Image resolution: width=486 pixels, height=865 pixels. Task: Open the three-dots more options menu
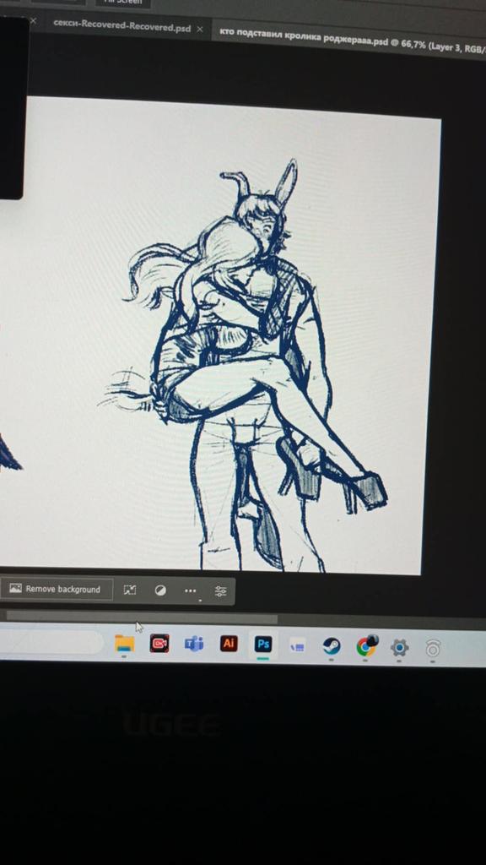pyautogui.click(x=190, y=591)
